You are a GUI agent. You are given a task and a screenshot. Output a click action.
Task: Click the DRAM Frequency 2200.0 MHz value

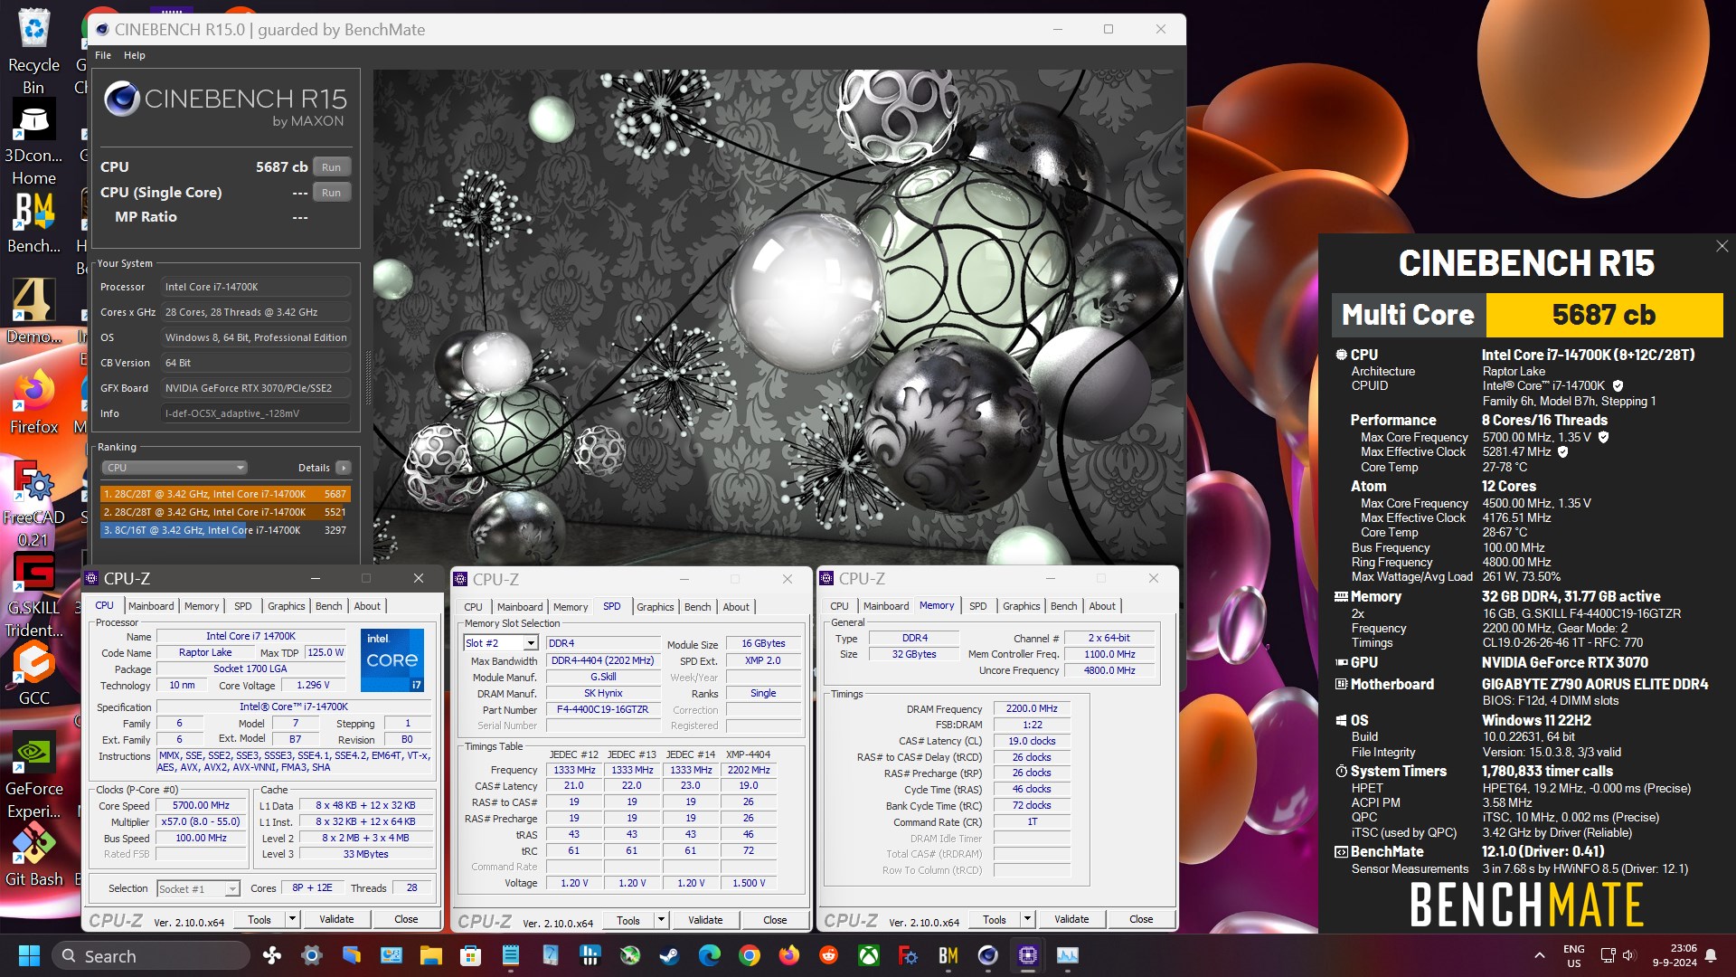tap(1032, 709)
